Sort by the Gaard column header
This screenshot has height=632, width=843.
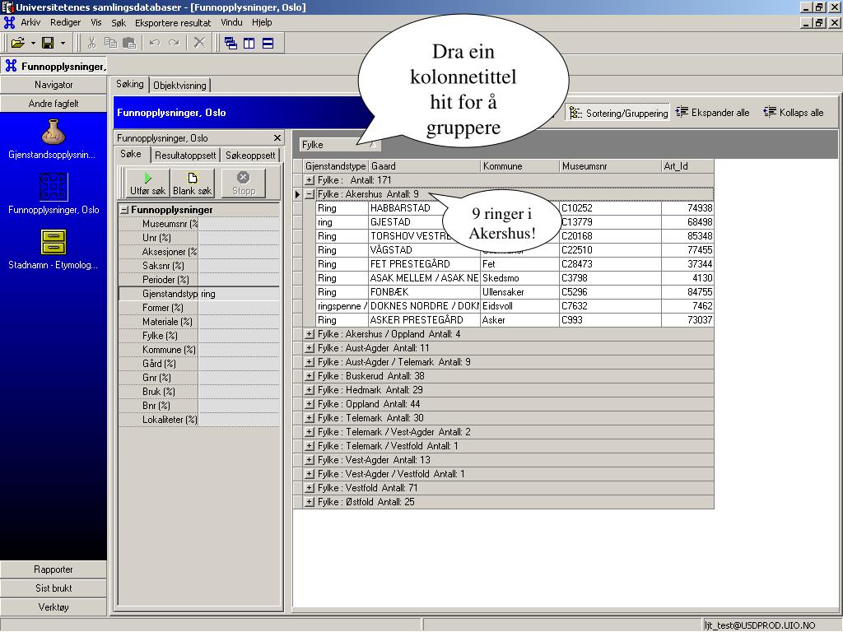pyautogui.click(x=424, y=166)
